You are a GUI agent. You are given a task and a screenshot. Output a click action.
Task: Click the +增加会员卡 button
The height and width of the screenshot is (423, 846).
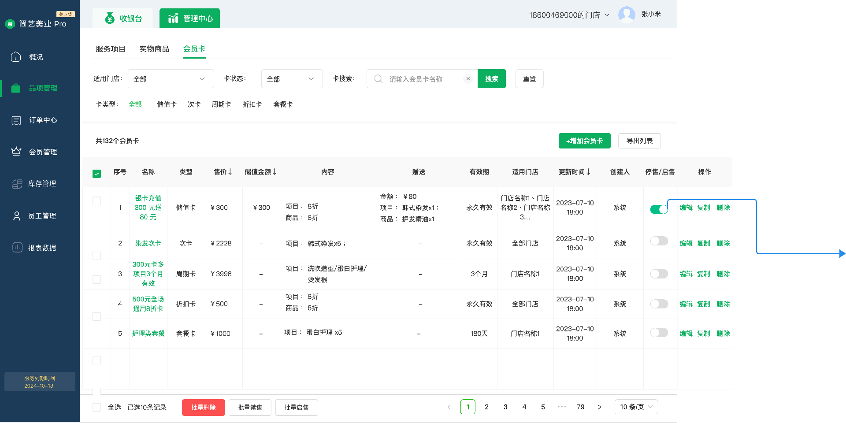click(x=584, y=141)
